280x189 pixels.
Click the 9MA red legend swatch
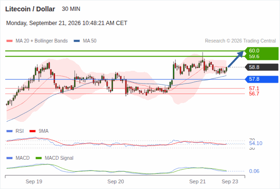coord(32,131)
